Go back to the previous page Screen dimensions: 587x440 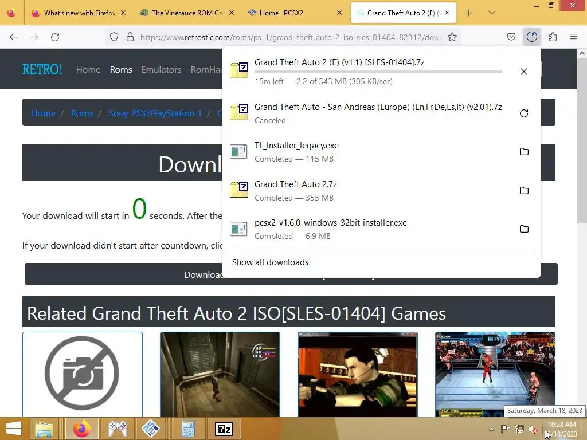coord(14,37)
